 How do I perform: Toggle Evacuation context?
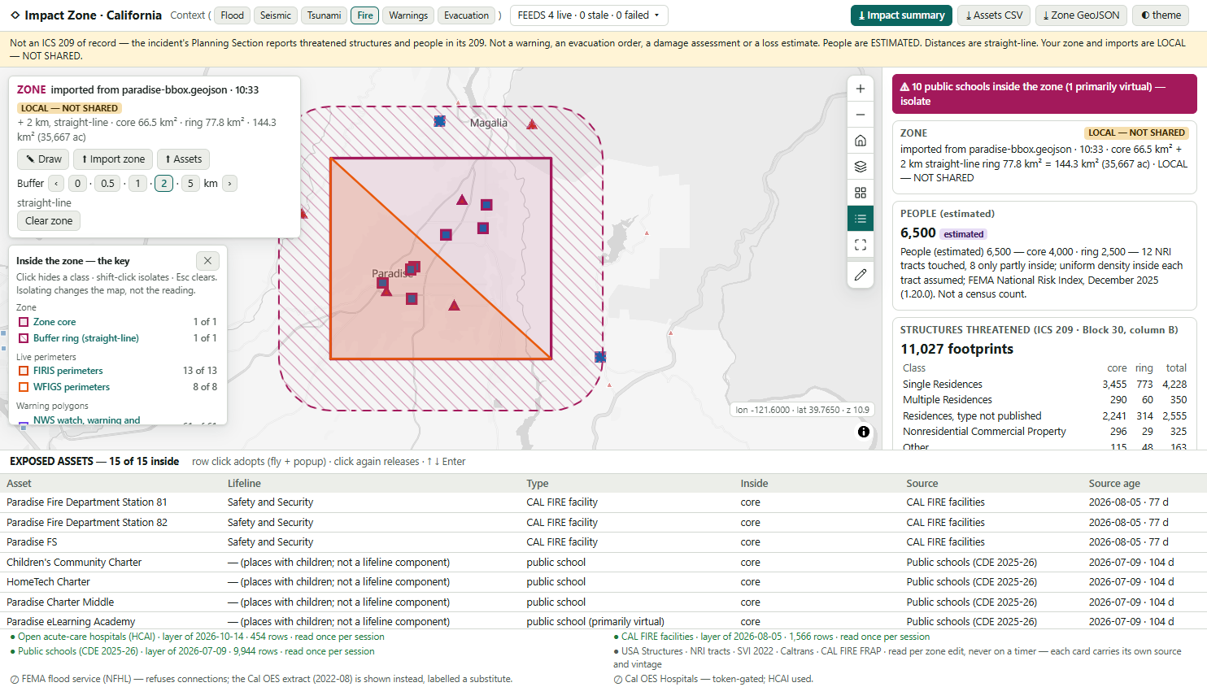point(467,15)
